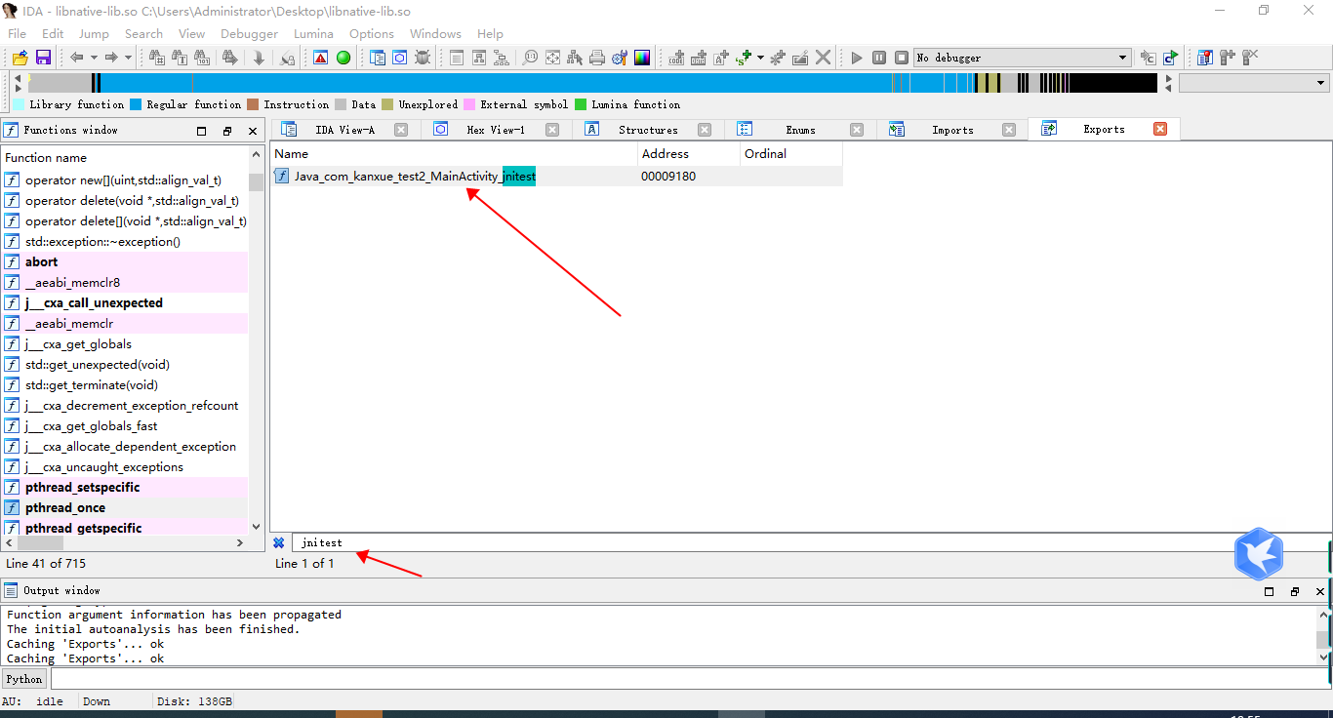
Task: Switch to the Enums tab
Action: 800,130
